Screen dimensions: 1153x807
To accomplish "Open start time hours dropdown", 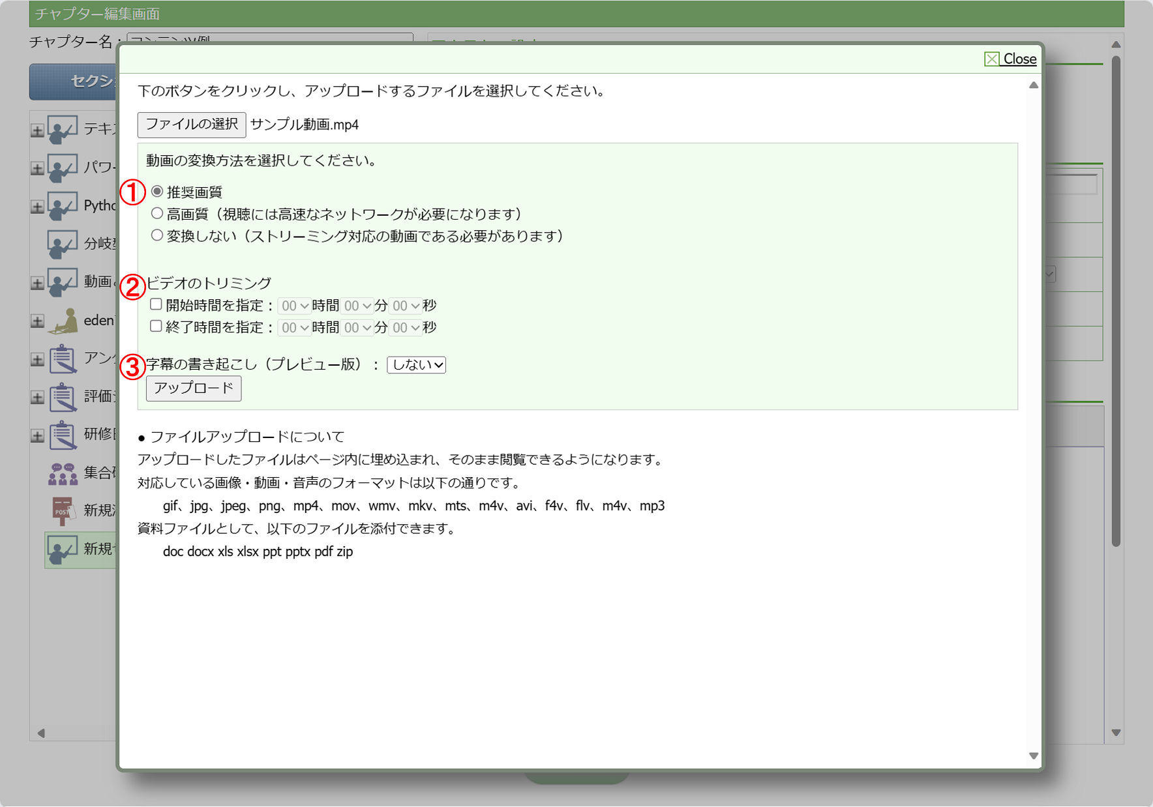I will coord(294,306).
